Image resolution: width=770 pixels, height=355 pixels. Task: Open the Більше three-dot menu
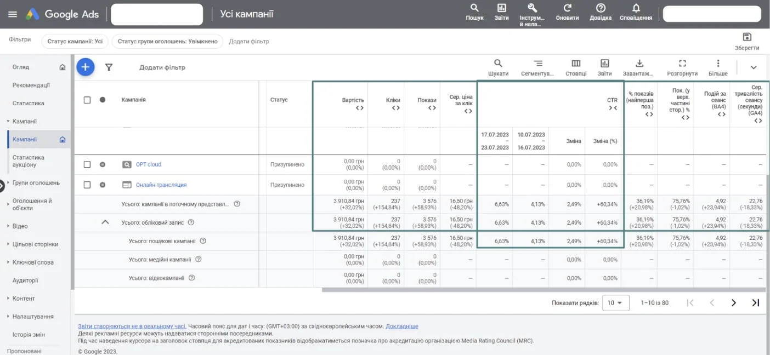718,67
